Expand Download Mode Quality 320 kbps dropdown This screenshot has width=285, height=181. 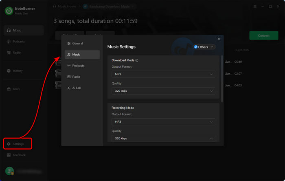pyautogui.click(x=163, y=91)
